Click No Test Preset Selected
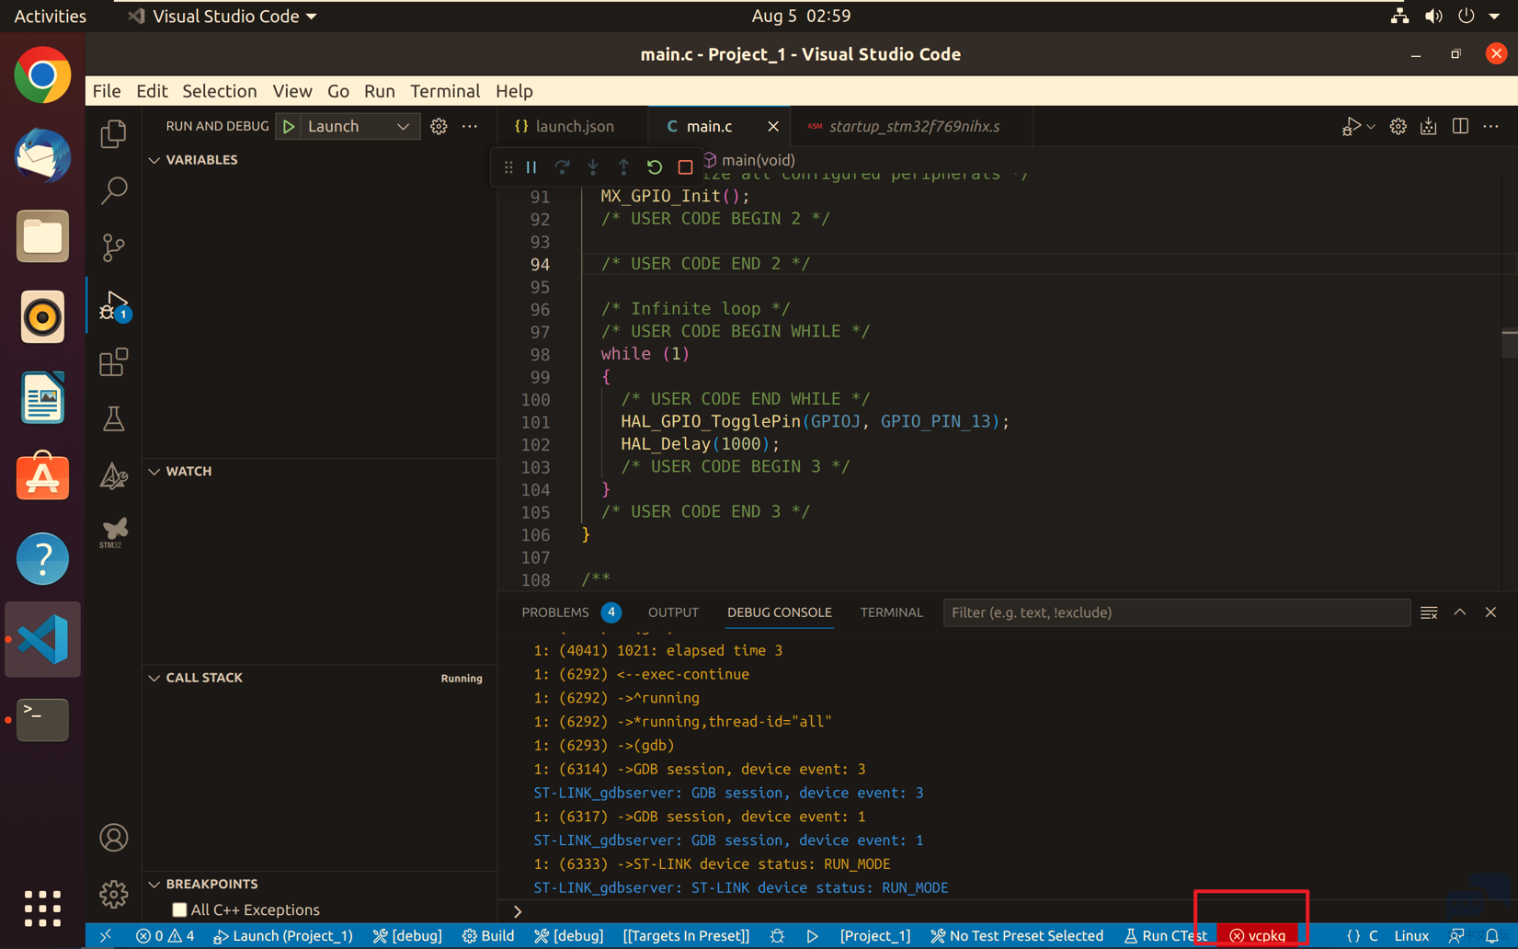Screen dimensions: 1518x949 click(x=1017, y=936)
